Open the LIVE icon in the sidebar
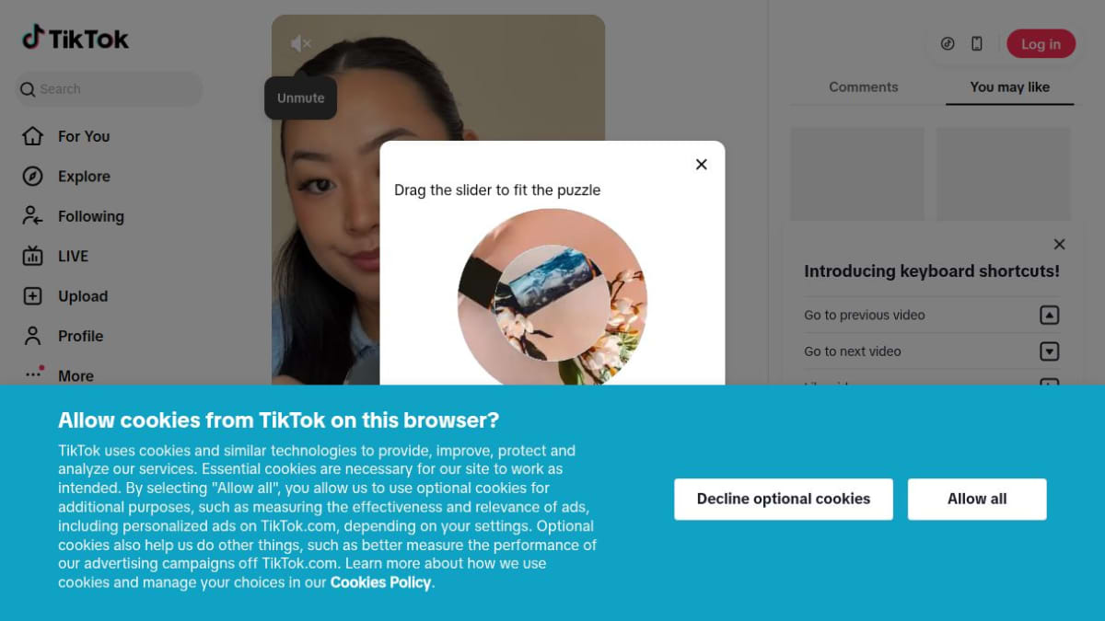 [x=33, y=256]
